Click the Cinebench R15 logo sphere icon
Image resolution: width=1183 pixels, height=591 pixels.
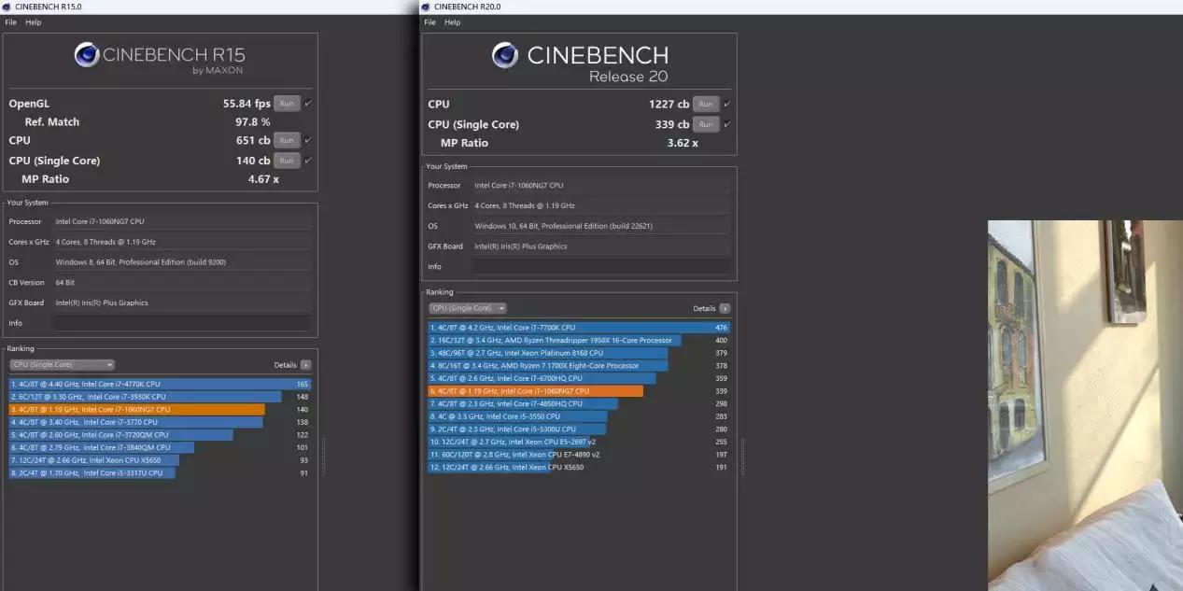(x=87, y=55)
